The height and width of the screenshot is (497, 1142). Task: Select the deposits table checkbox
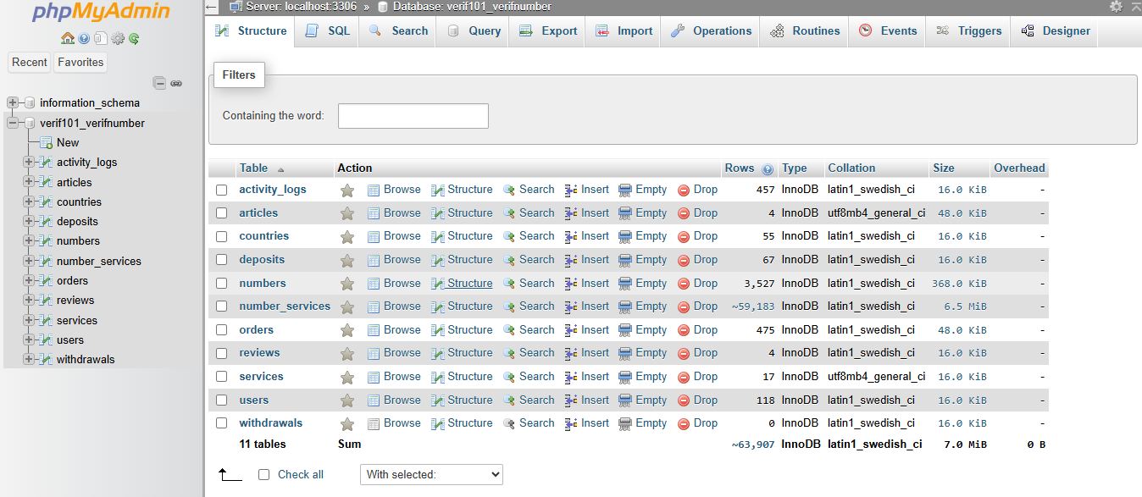[221, 260]
